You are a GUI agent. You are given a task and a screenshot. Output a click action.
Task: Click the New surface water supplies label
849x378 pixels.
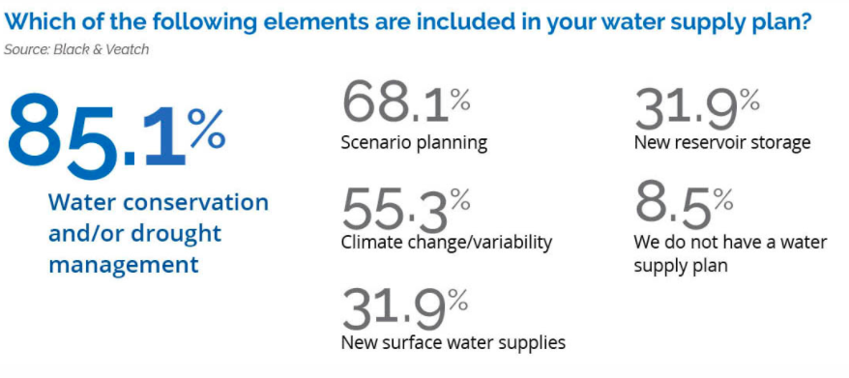[x=454, y=342]
